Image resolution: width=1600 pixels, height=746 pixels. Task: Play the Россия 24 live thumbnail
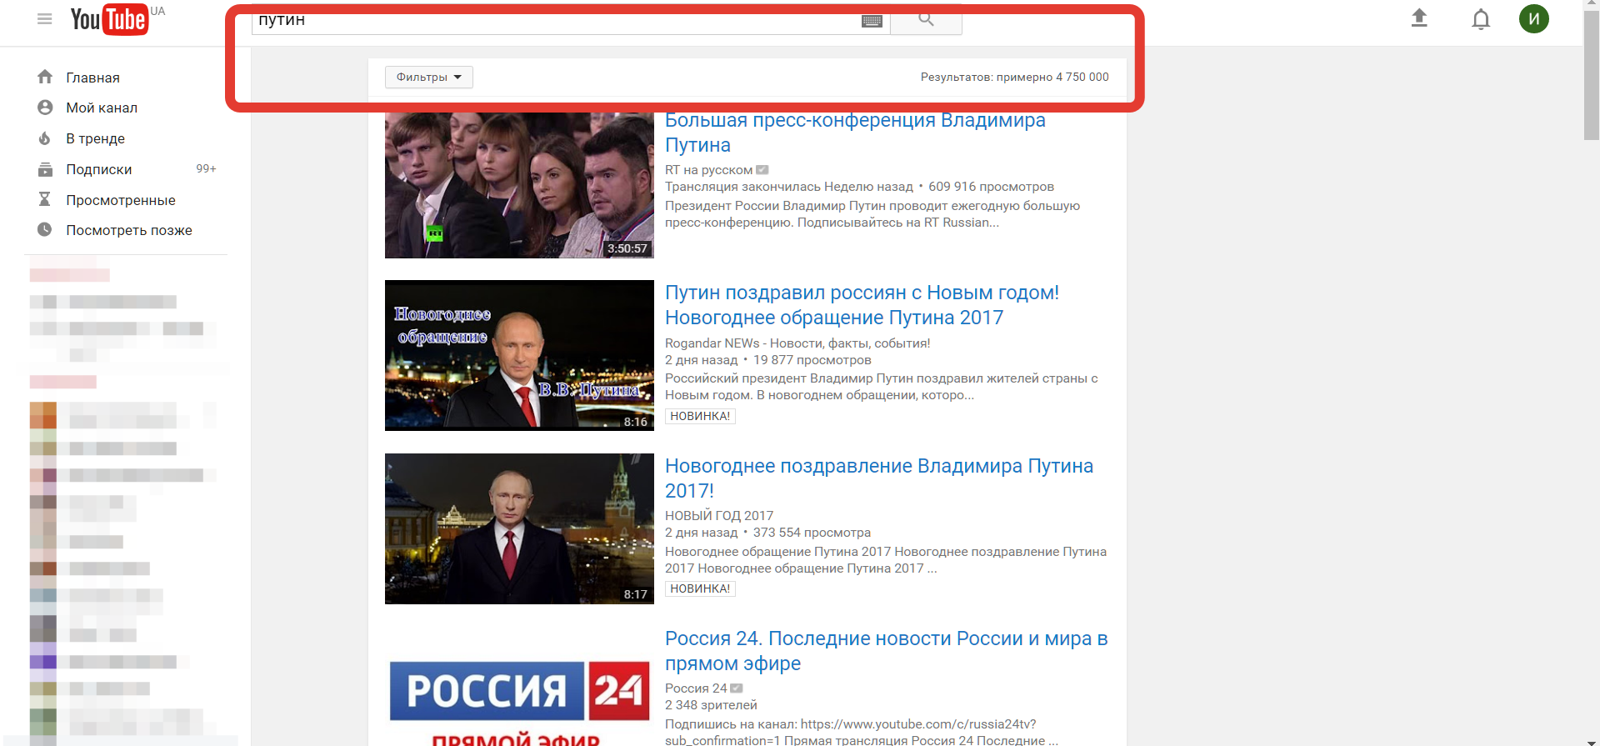tap(519, 686)
